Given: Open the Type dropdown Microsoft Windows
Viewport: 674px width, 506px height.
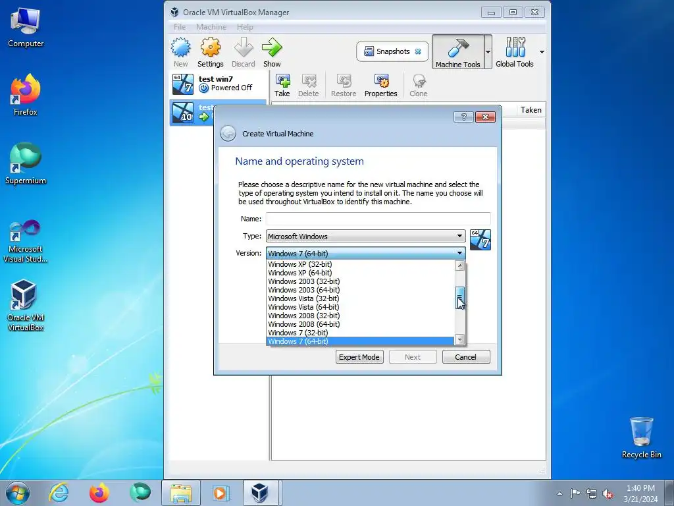Looking at the screenshot, I should tap(365, 237).
